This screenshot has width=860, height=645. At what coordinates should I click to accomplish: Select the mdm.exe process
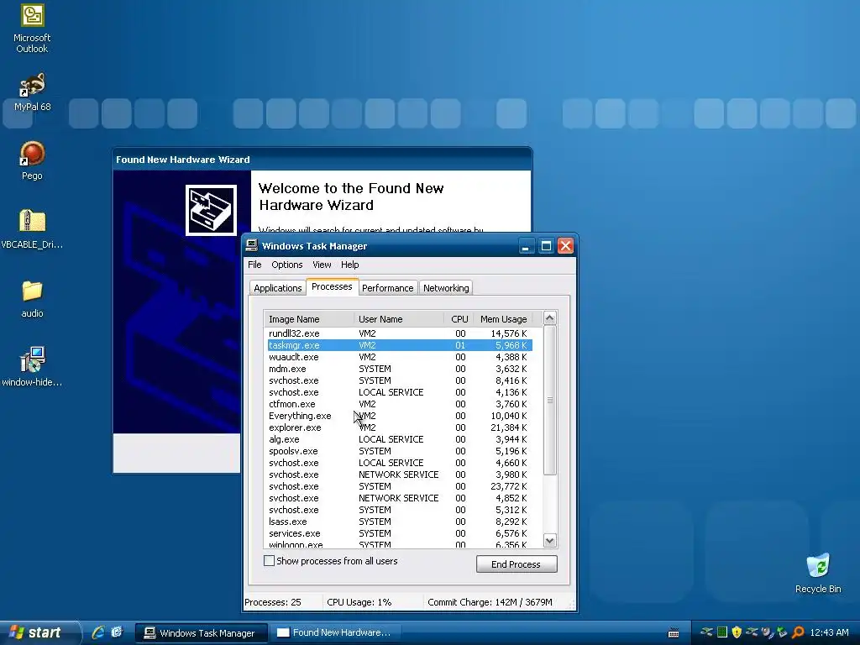pos(399,369)
